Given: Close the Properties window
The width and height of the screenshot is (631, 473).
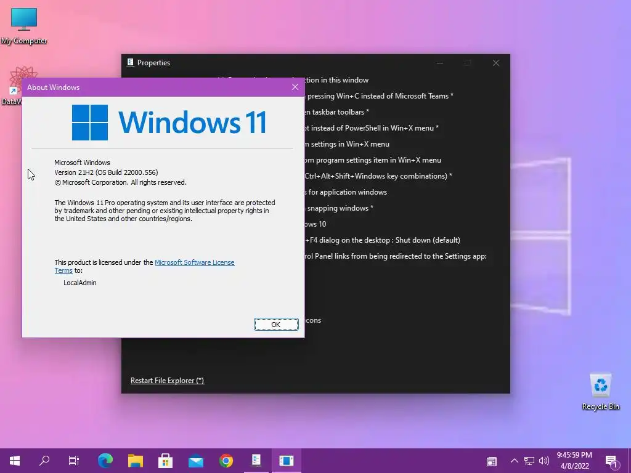Looking at the screenshot, I should tap(496, 63).
